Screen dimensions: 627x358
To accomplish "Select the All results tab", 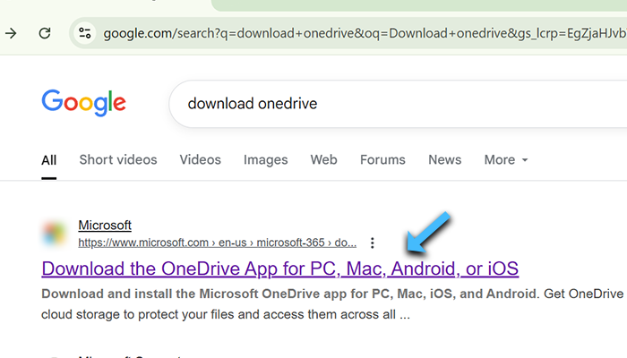I will point(48,160).
